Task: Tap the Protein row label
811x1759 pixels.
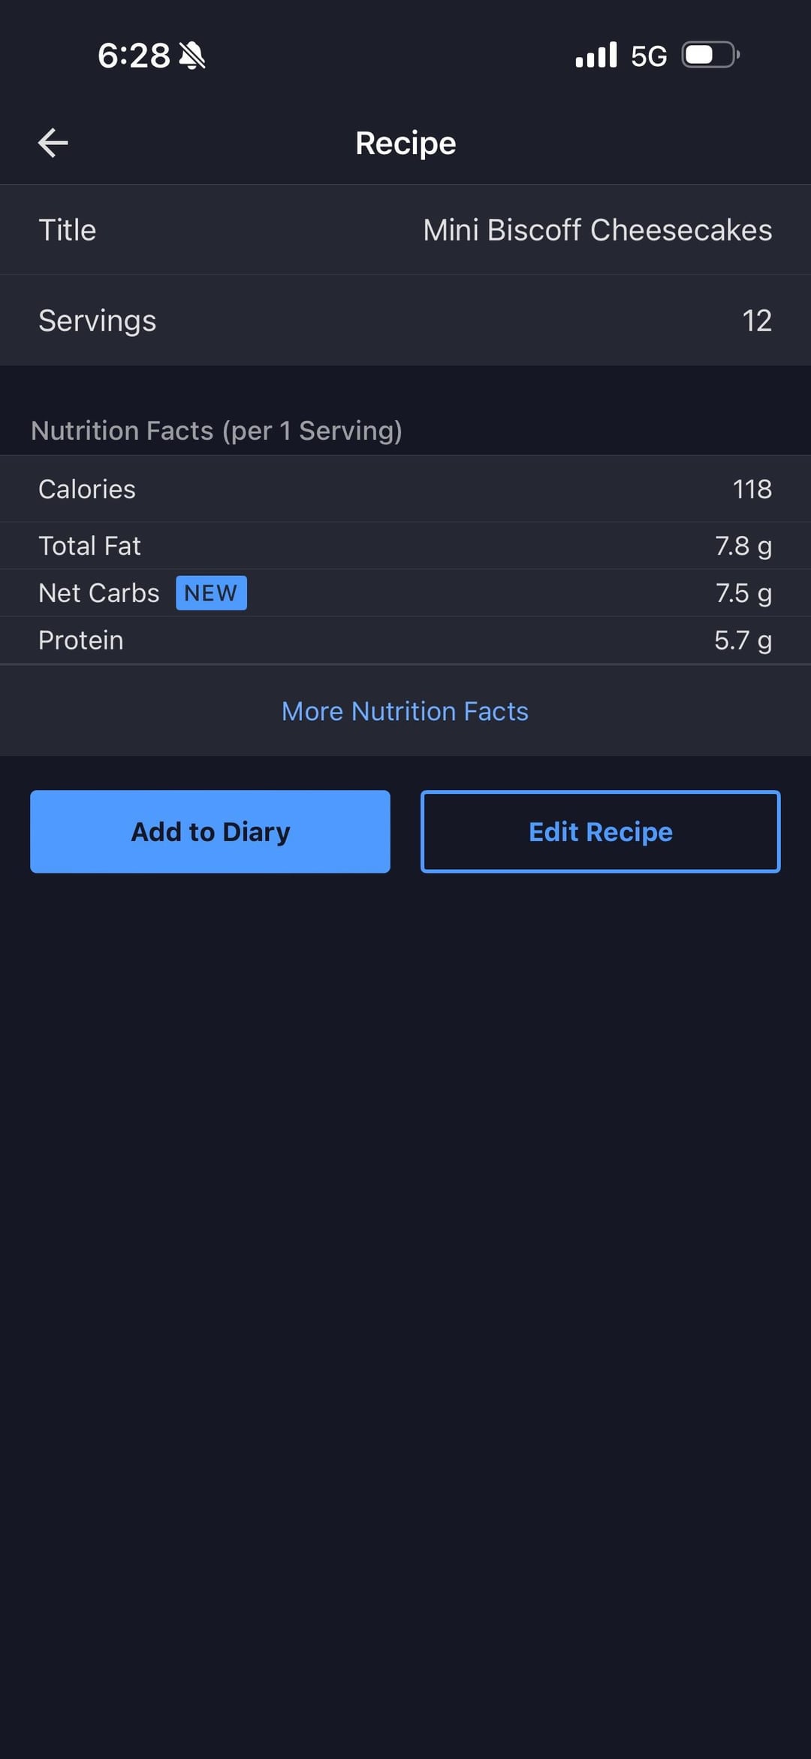Action: click(81, 640)
